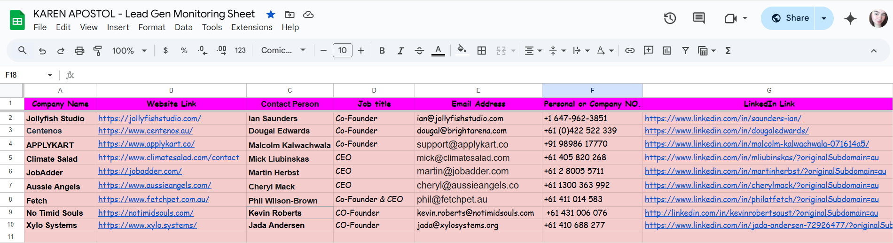
Task: Undo the last action
Action: click(x=42, y=51)
